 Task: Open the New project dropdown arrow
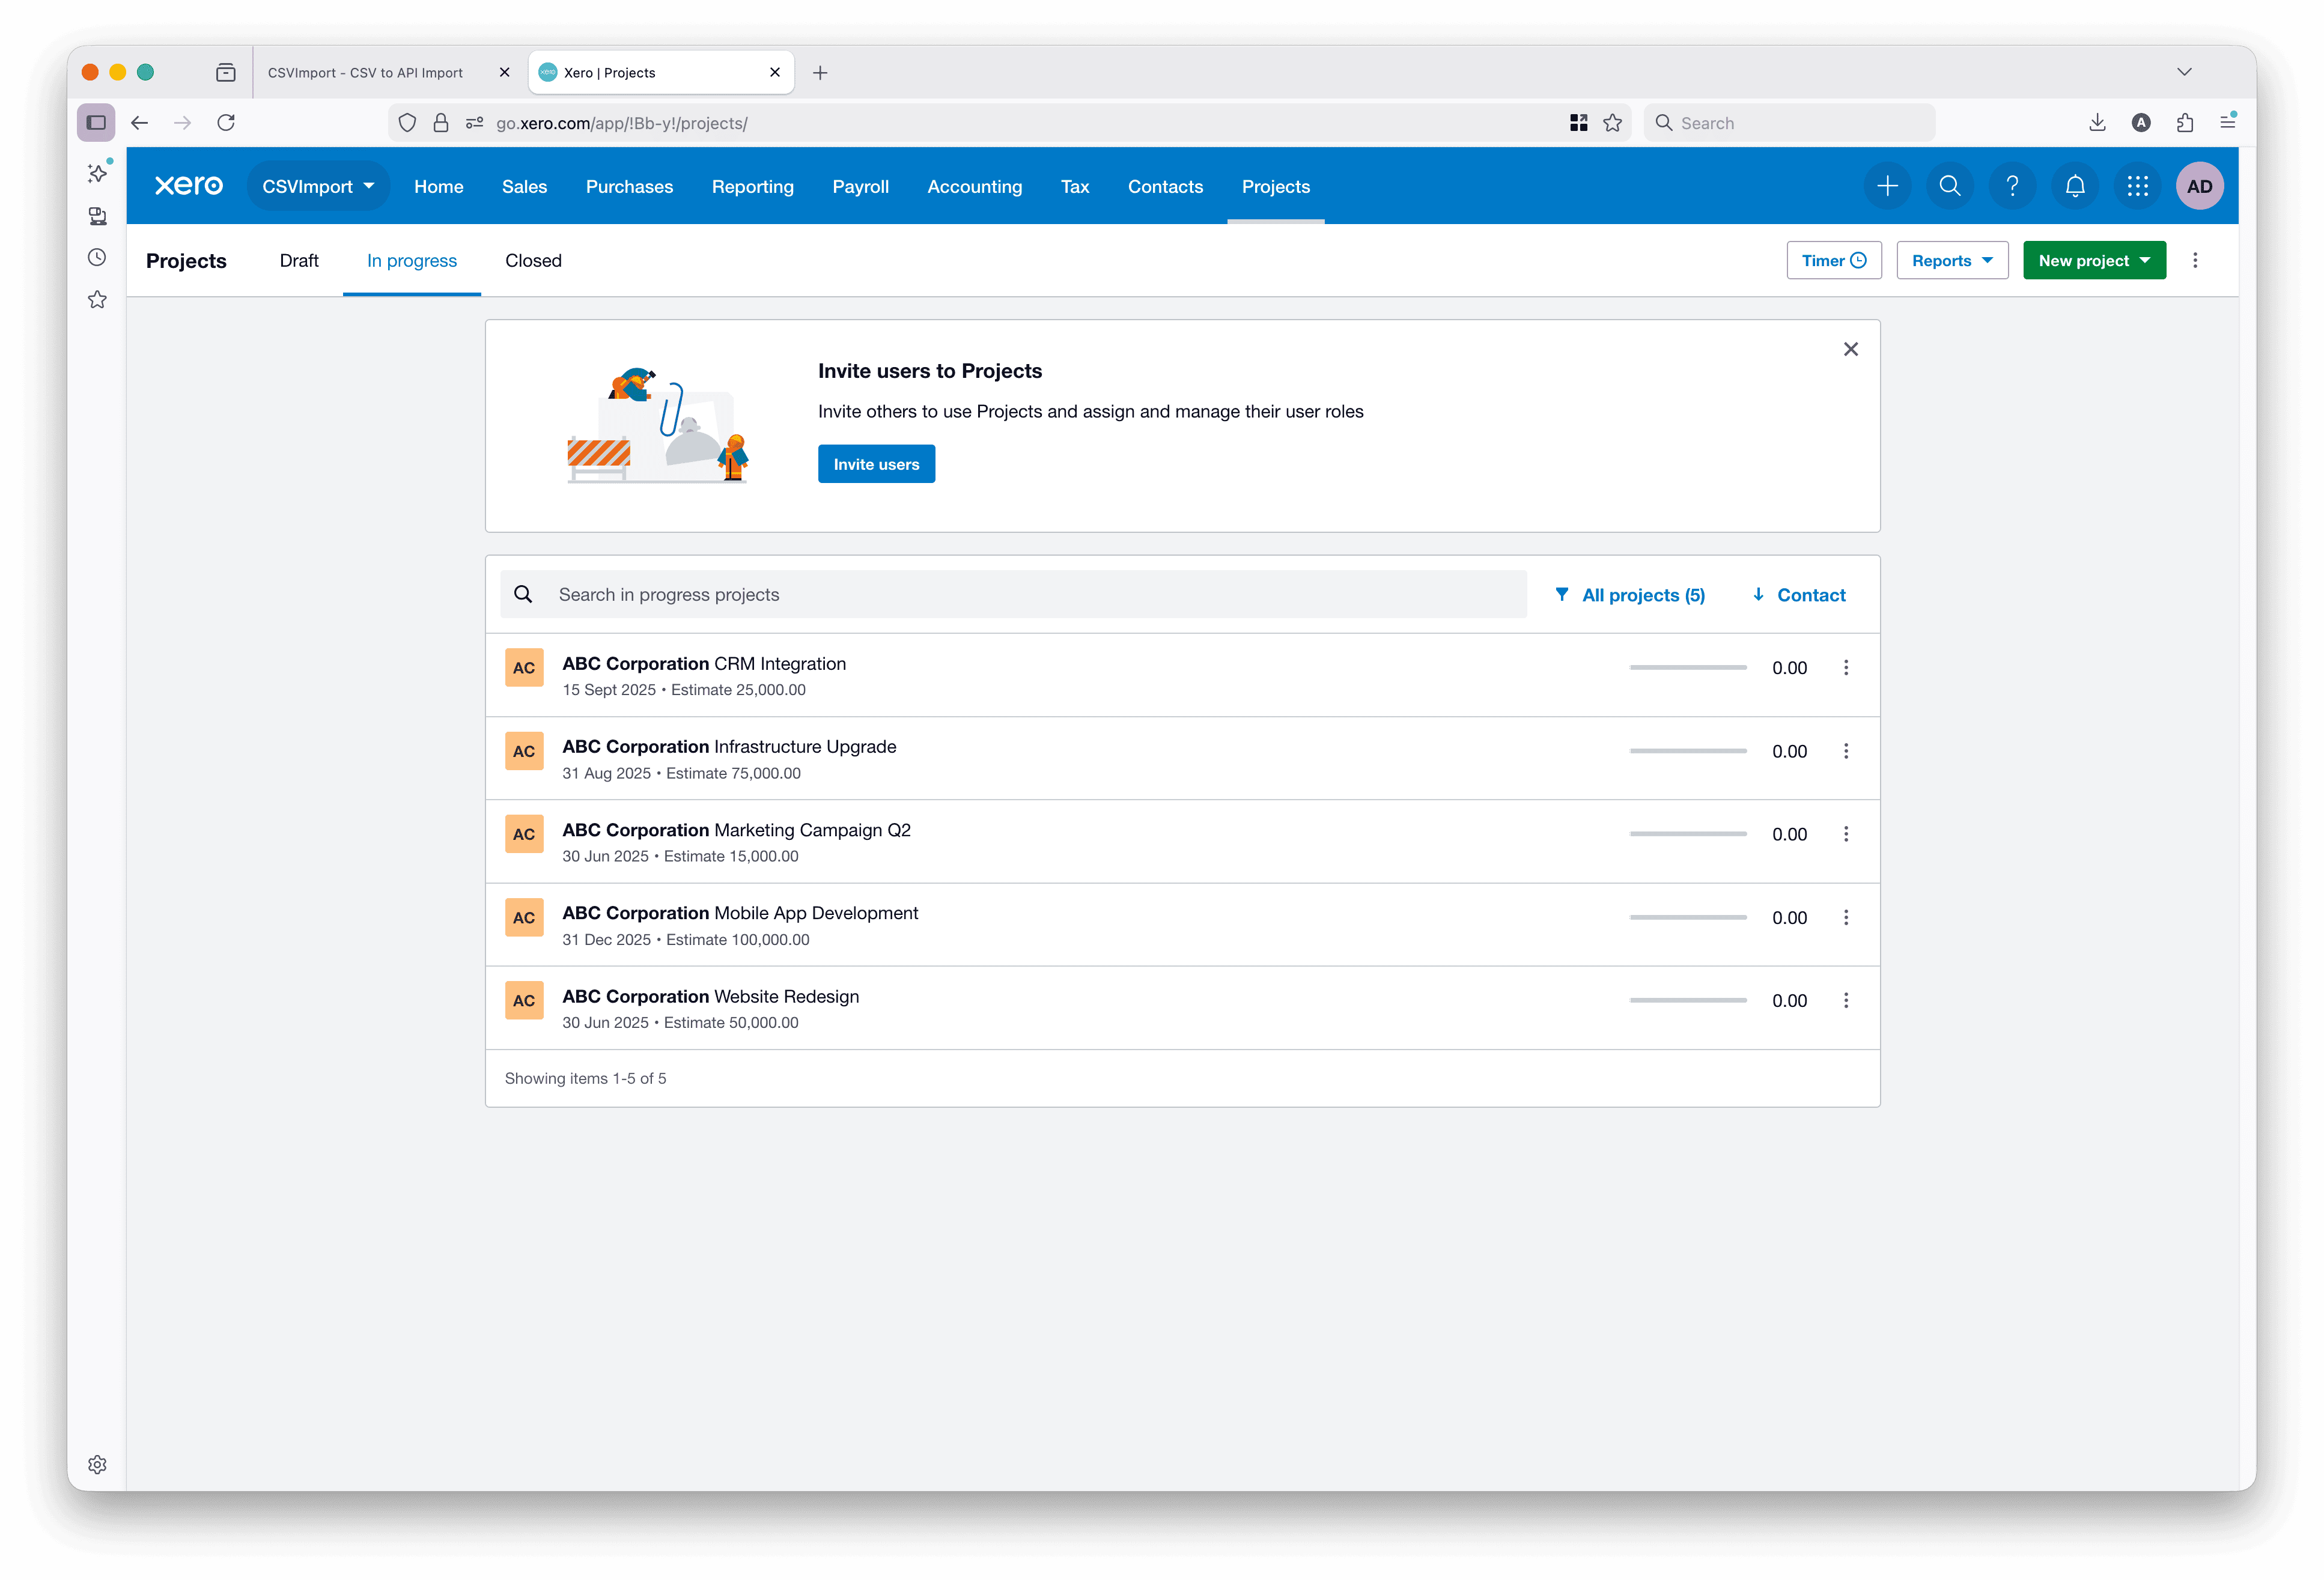tap(2144, 260)
